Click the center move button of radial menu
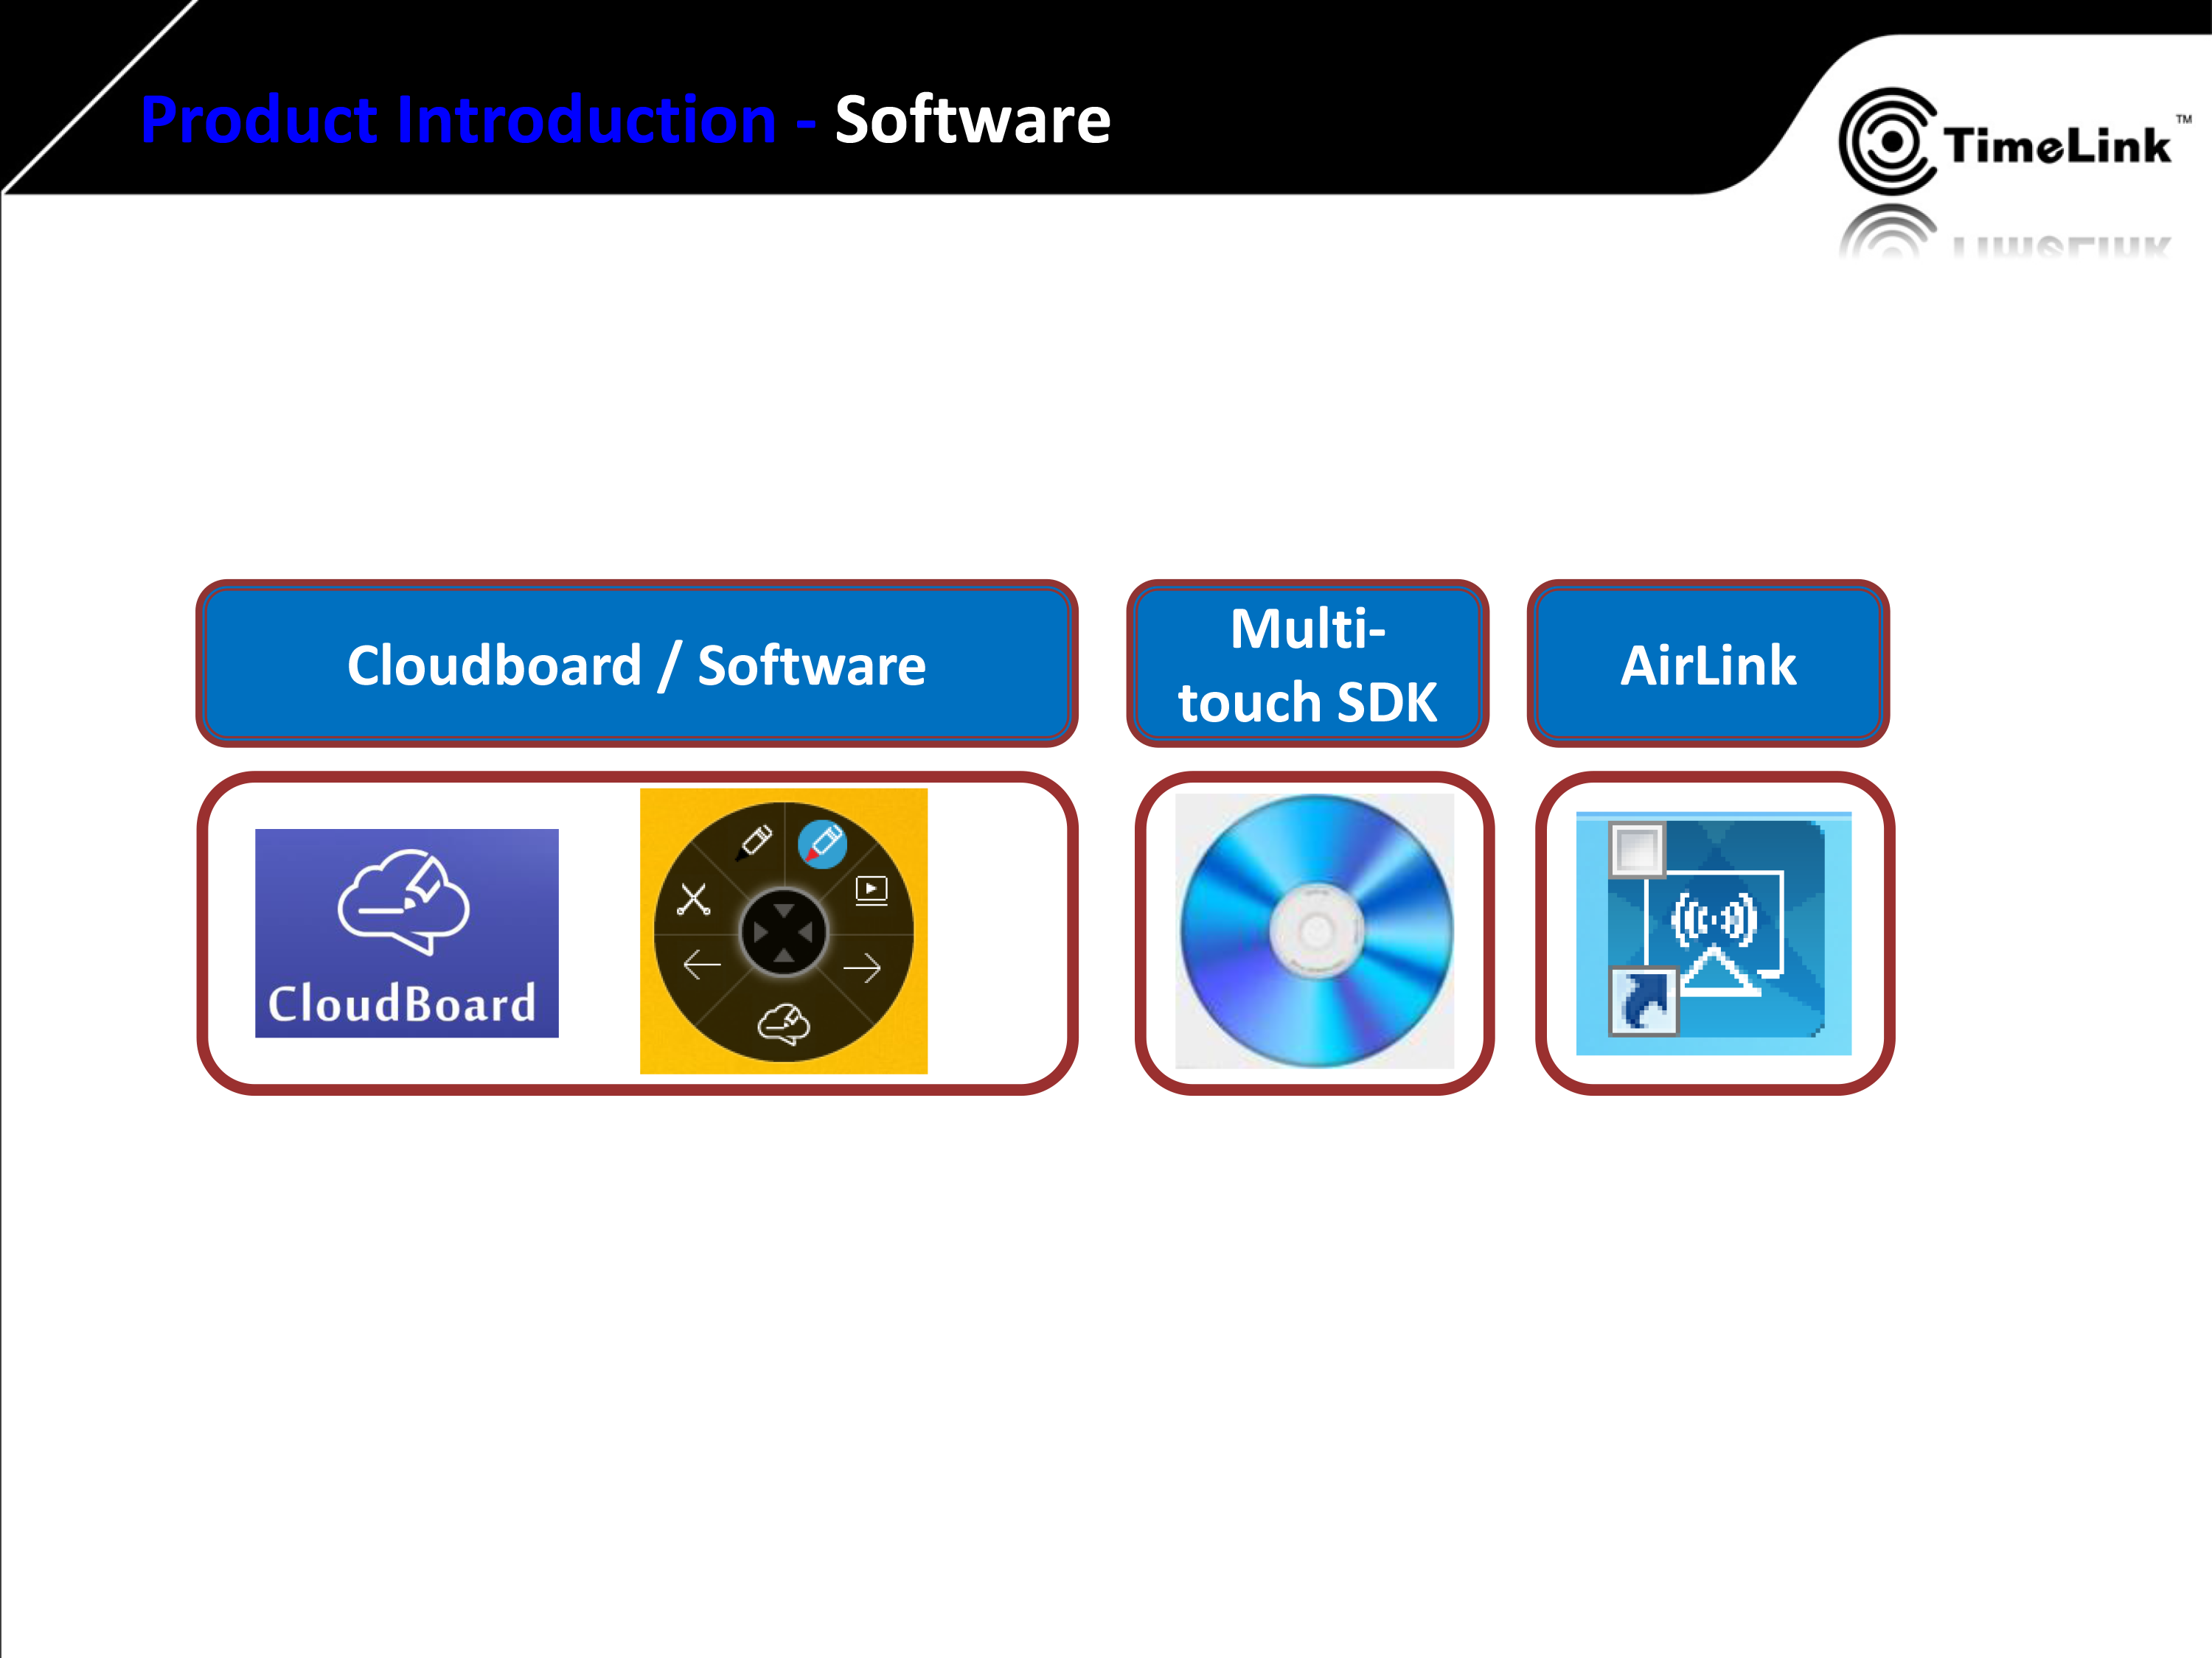This screenshot has width=2212, height=1658. pyautogui.click(x=783, y=932)
